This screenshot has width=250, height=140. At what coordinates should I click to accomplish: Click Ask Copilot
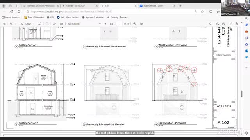click(73, 24)
